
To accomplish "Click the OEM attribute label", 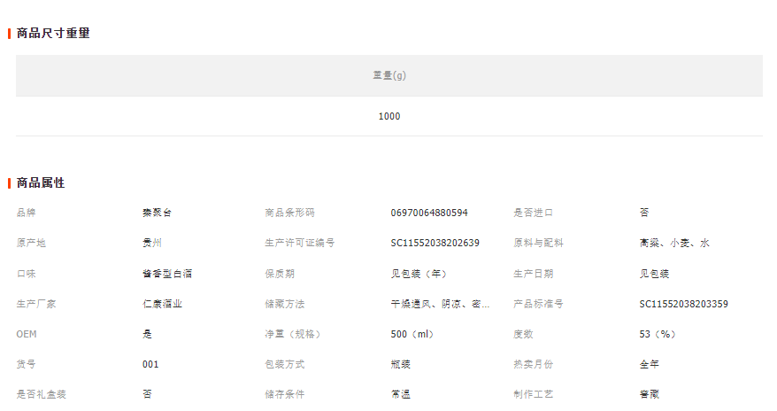I will [27, 334].
